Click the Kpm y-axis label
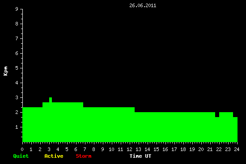This screenshot has height=164, width=246. coord(5,71)
